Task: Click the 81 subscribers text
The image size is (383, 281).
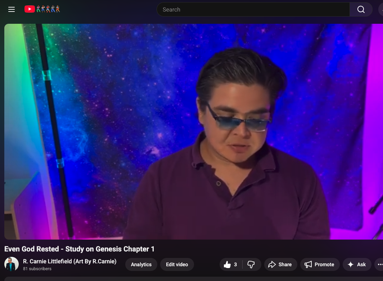Action: [37, 269]
